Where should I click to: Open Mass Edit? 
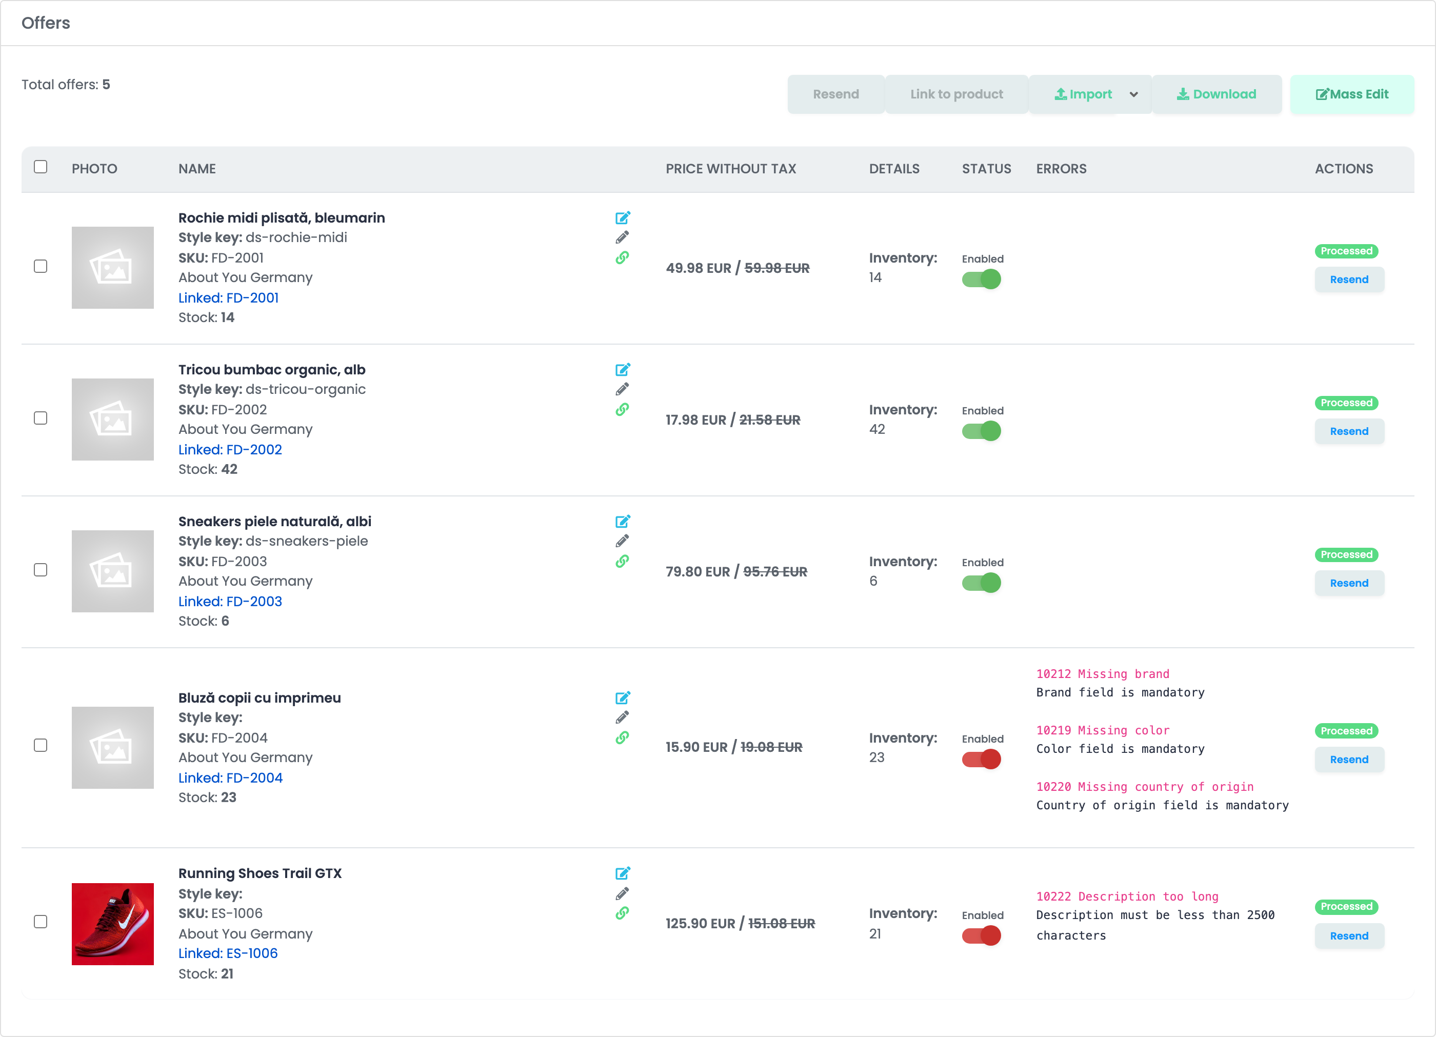[1352, 94]
